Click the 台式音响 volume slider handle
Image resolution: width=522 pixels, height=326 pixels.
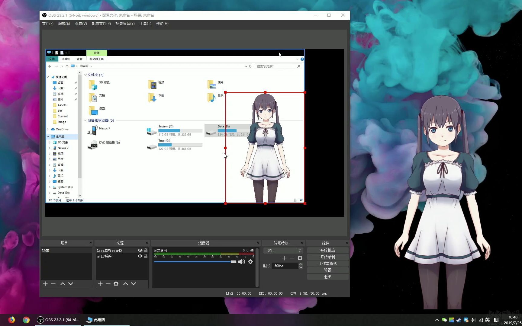[234, 262]
